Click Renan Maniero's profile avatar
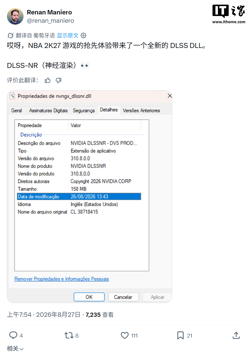 (x=15, y=16)
